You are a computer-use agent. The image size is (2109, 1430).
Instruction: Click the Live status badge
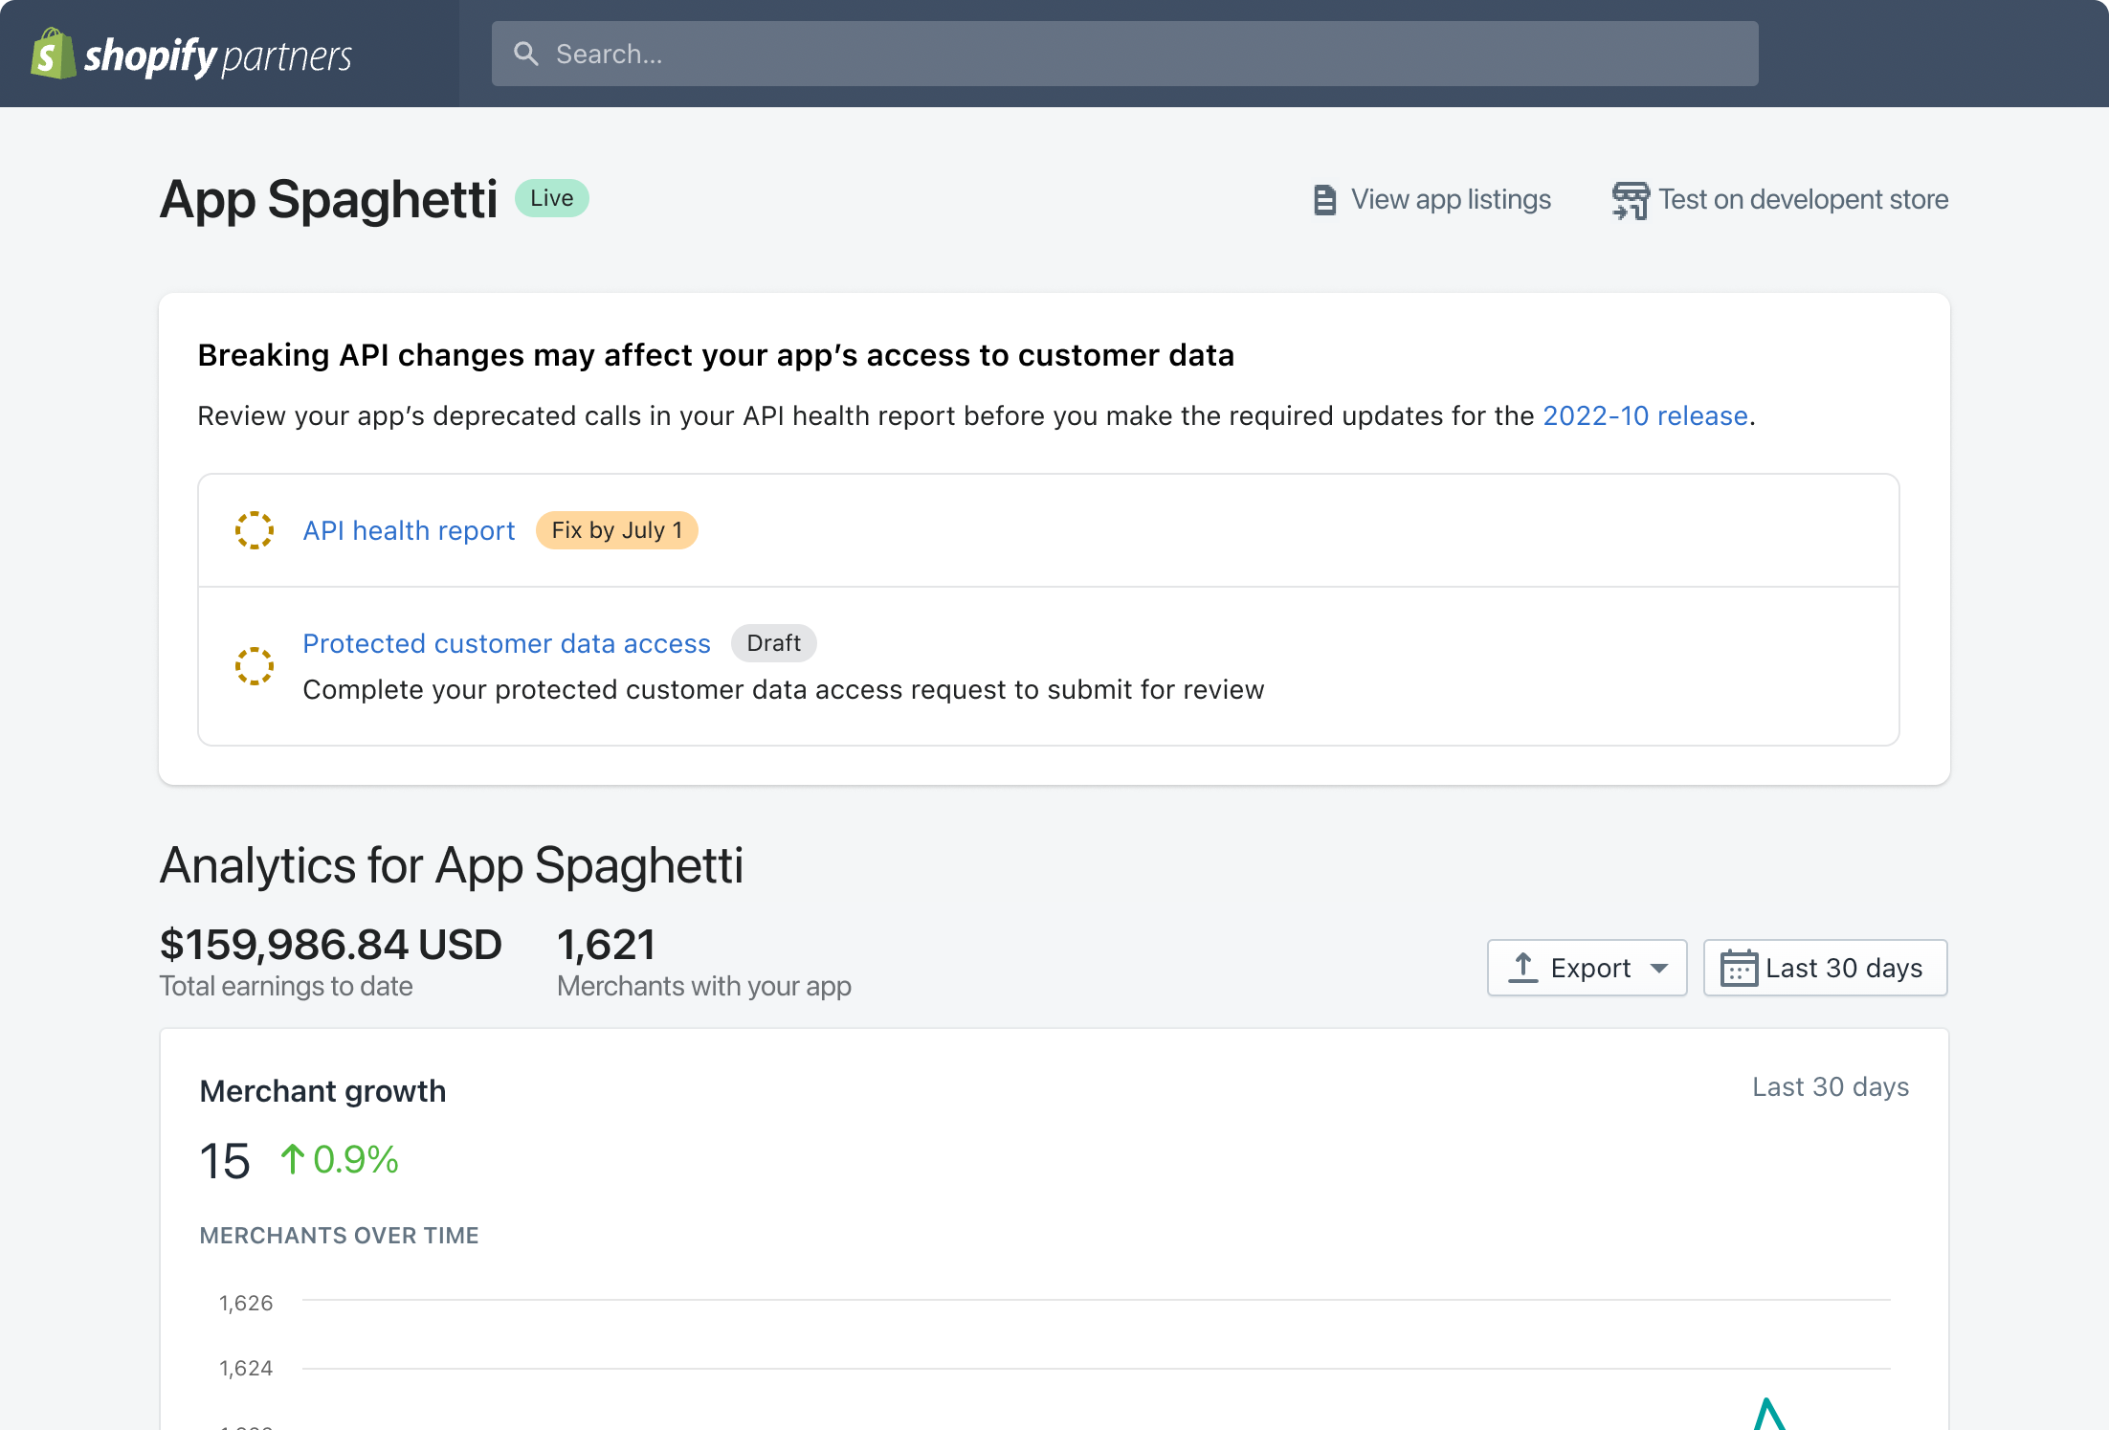click(x=552, y=198)
